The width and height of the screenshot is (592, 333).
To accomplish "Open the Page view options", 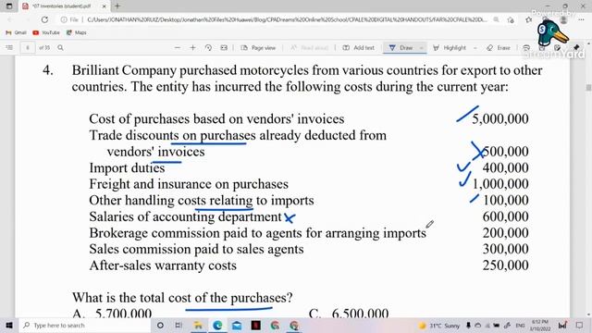I will pos(259,47).
